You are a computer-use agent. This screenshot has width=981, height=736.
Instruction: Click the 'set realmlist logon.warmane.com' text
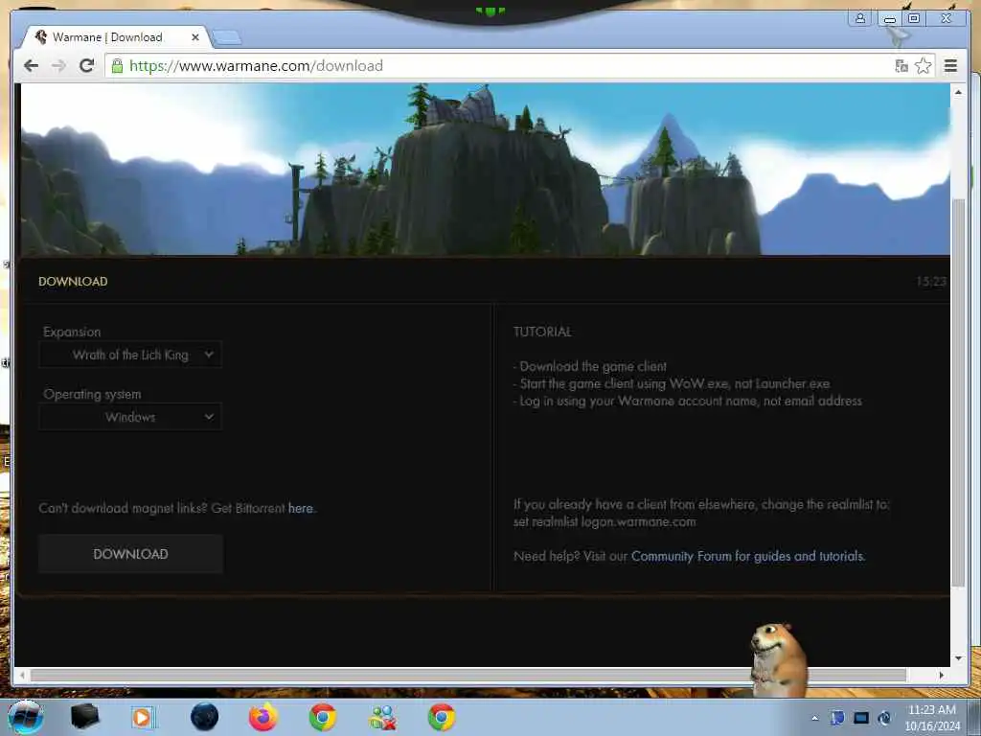pos(605,521)
